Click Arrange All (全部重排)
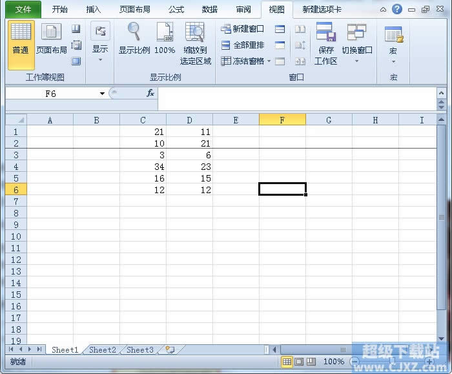The height and width of the screenshot is (374, 452). tap(242, 45)
